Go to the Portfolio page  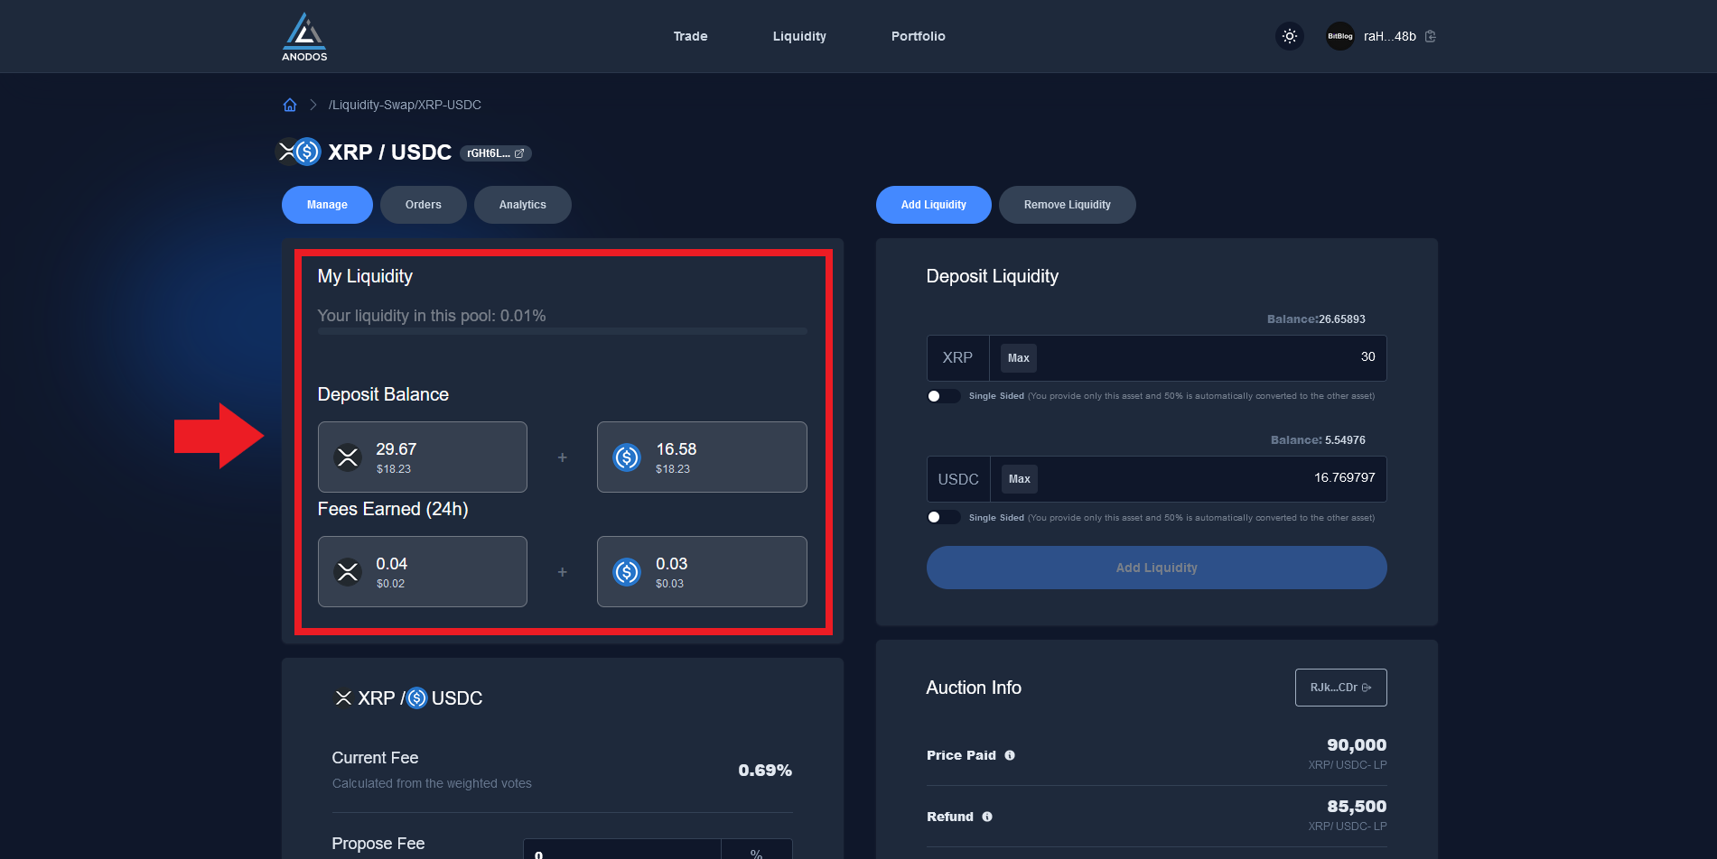coord(918,36)
